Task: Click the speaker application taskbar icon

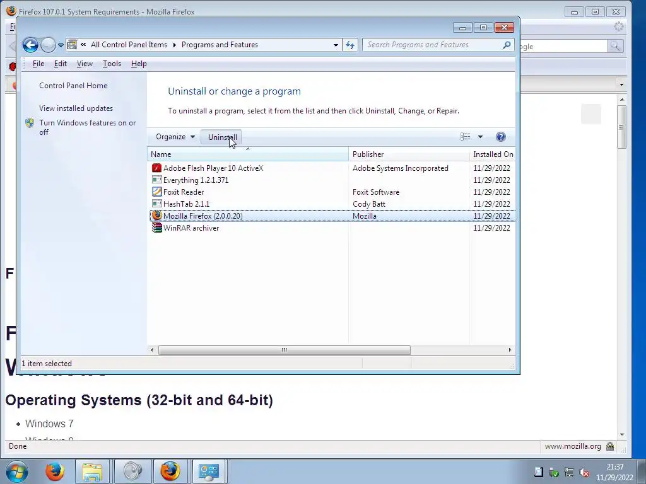Action: (132, 471)
